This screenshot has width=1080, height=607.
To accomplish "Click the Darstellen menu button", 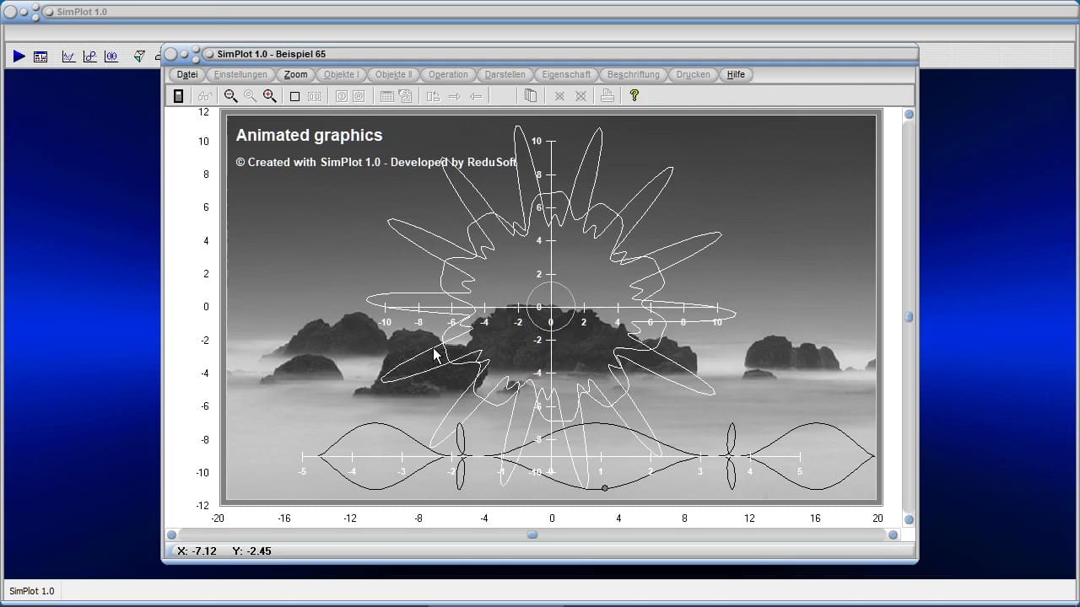I will pyautogui.click(x=505, y=74).
